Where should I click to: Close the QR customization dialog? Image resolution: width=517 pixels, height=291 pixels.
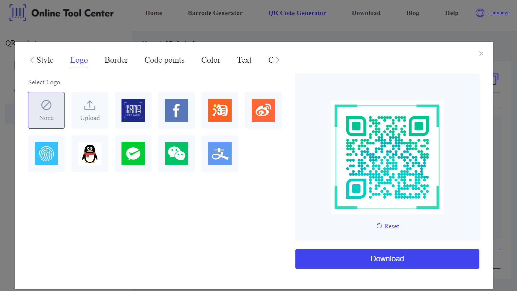point(481,54)
